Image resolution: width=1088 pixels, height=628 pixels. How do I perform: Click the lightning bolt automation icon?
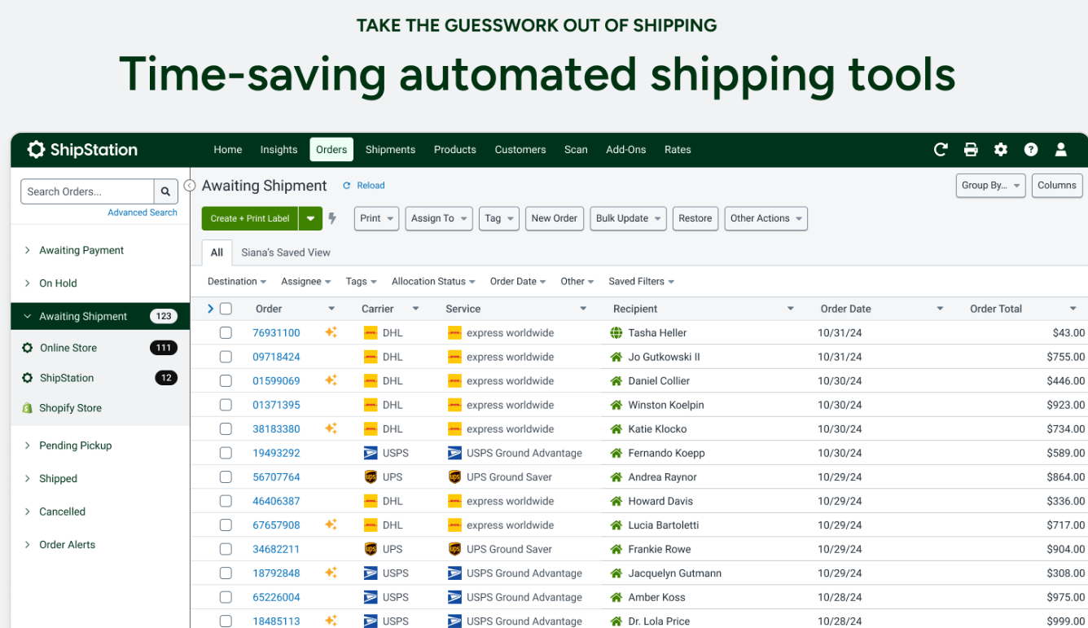click(332, 218)
